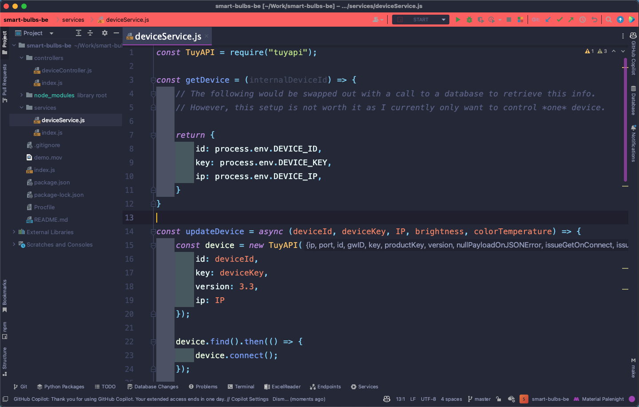
Task: Click the editor vertical scrollbar thumb
Action: point(625,120)
